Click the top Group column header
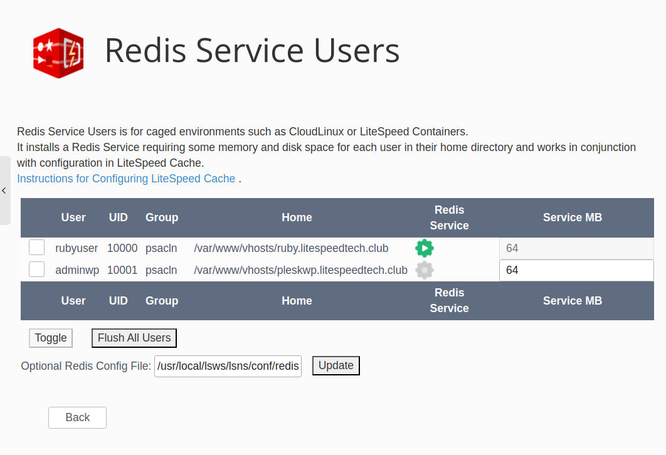Image resolution: width=666 pixels, height=455 pixels. pyautogui.click(x=162, y=217)
